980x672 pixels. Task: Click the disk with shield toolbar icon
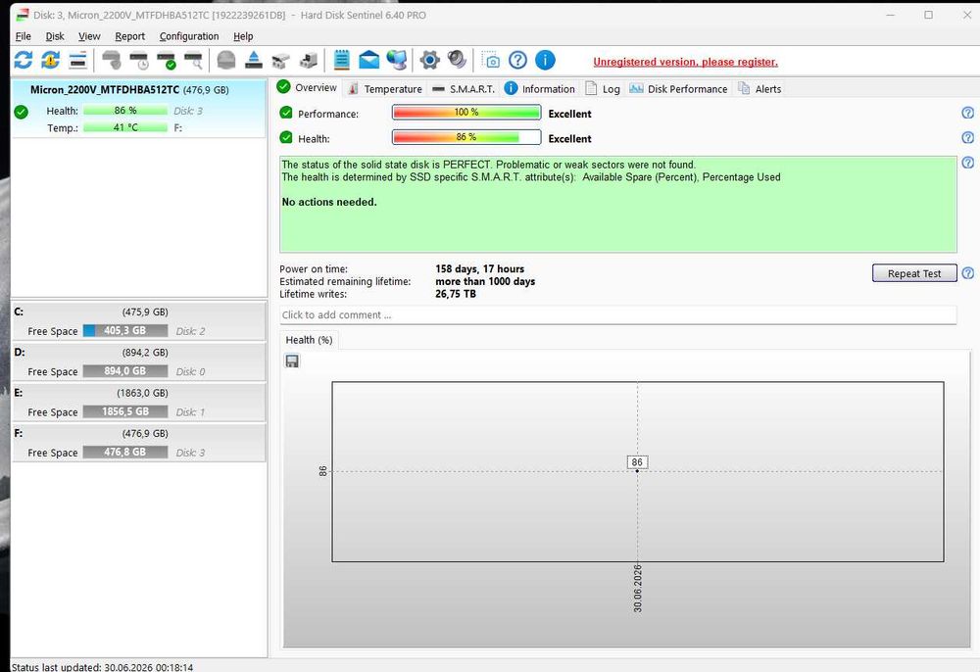[112, 61]
